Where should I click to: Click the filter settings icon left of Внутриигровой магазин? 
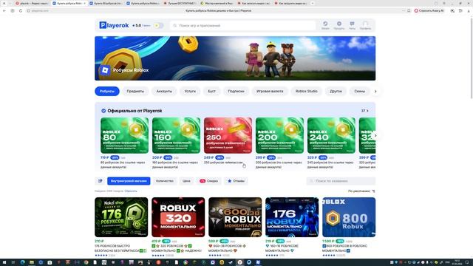tap(101, 181)
